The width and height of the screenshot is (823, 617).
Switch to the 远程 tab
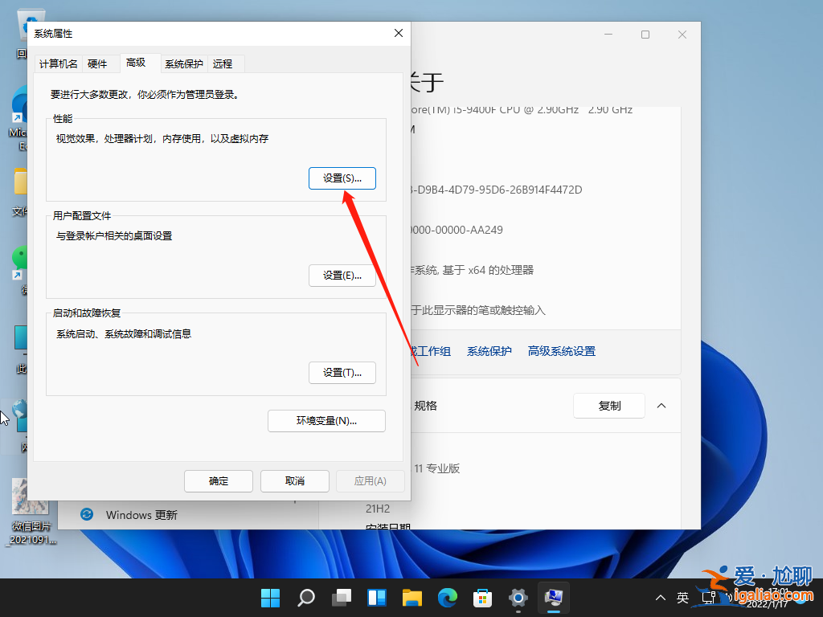click(225, 63)
